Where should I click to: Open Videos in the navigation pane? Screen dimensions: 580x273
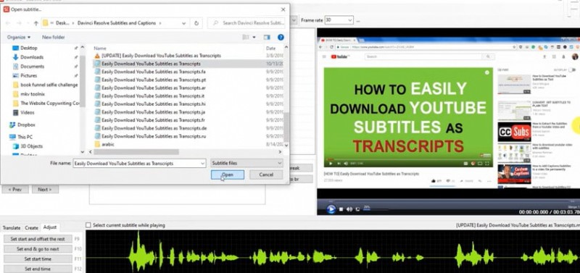pos(28,113)
